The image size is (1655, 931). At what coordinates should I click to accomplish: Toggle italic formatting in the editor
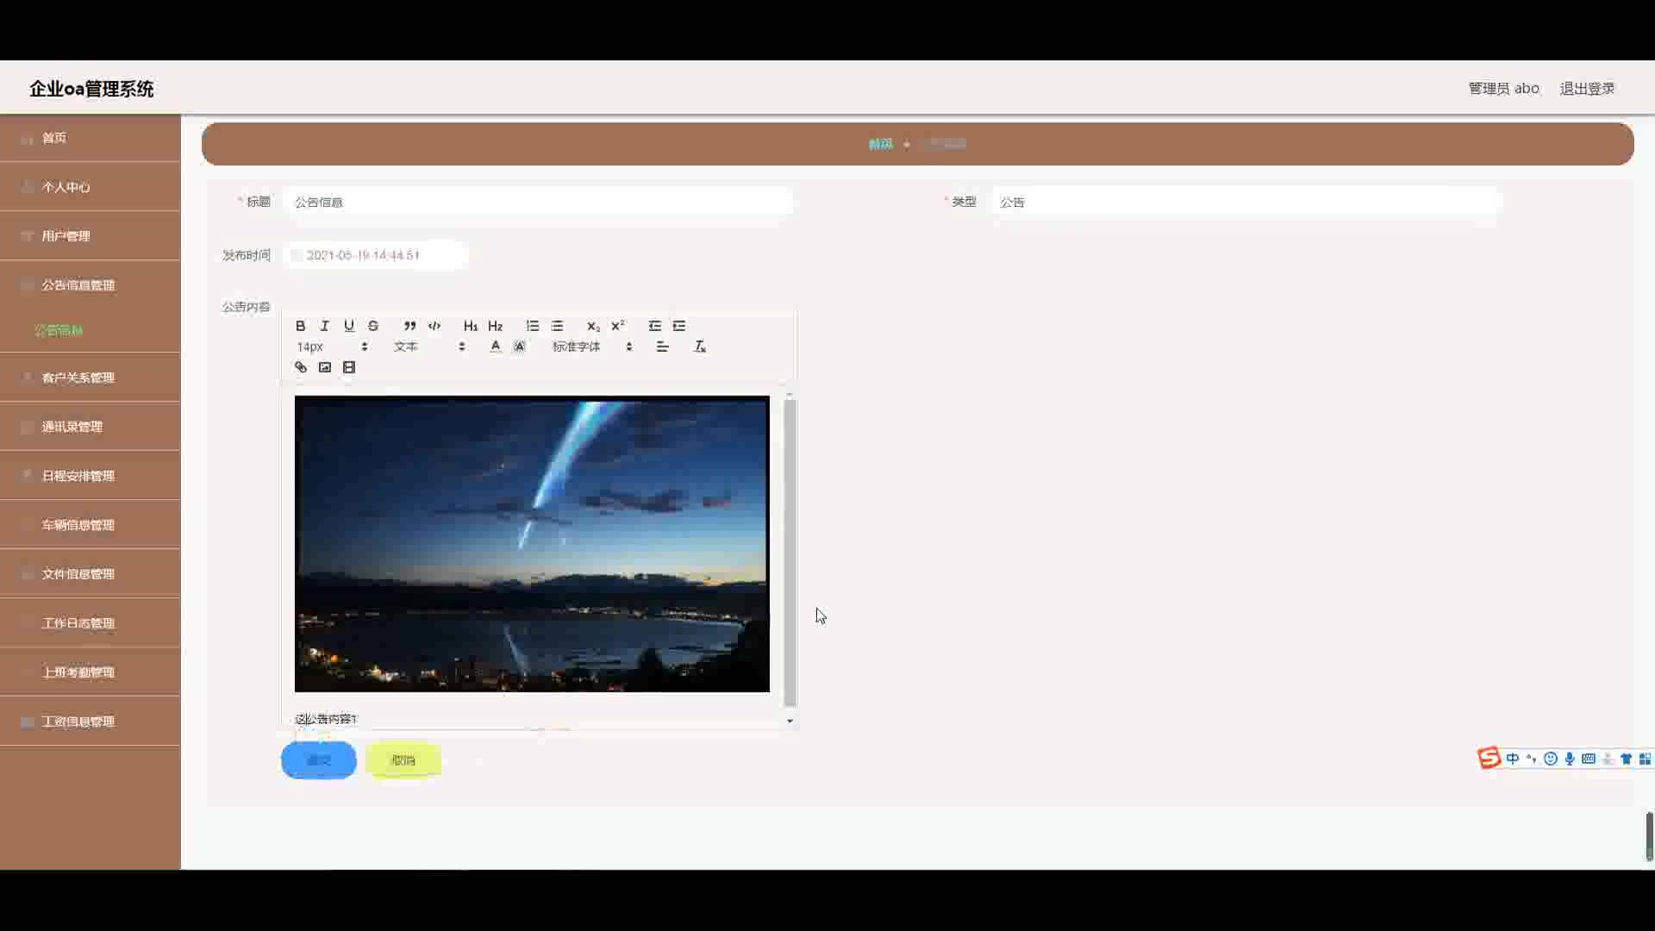click(324, 326)
